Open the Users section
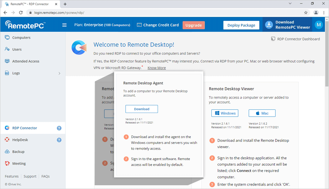 point(17,49)
